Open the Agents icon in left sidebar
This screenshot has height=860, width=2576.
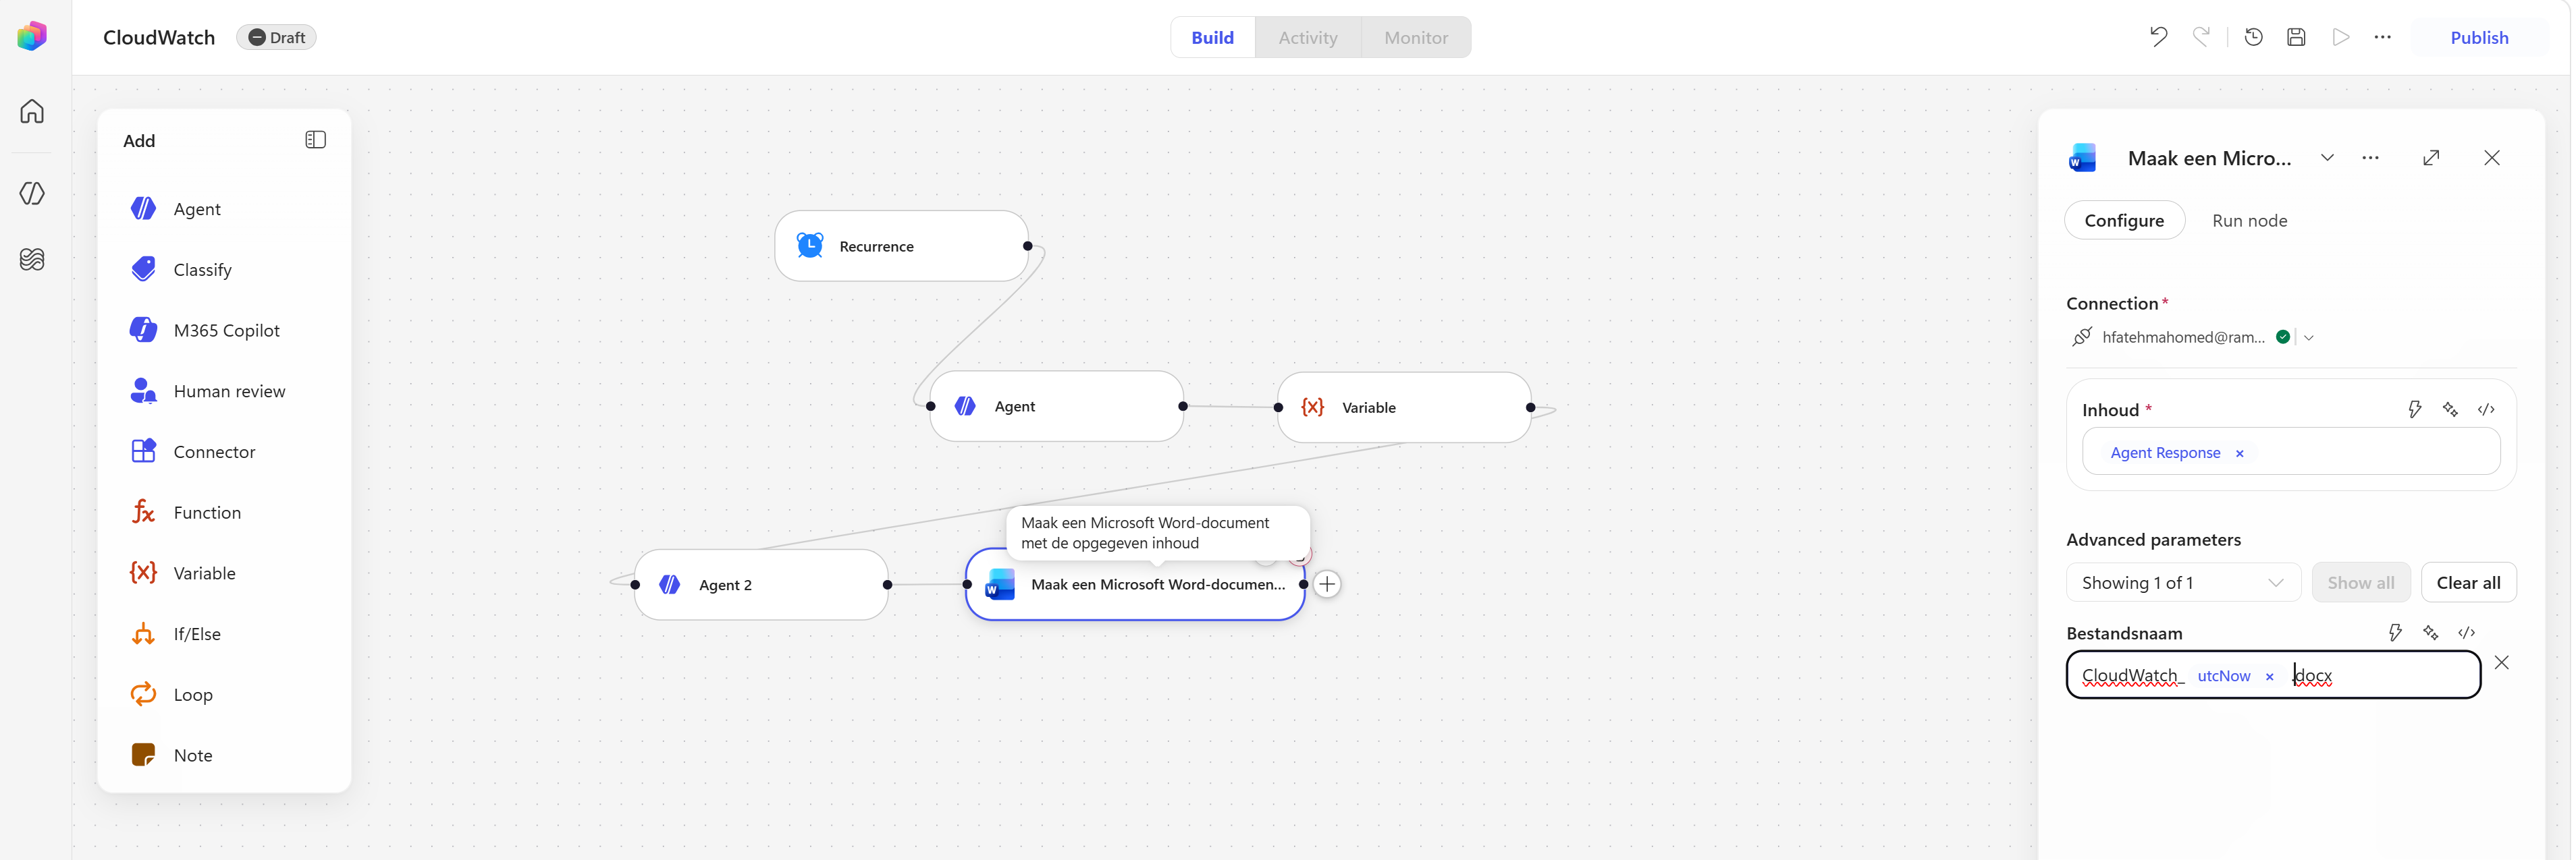[32, 193]
